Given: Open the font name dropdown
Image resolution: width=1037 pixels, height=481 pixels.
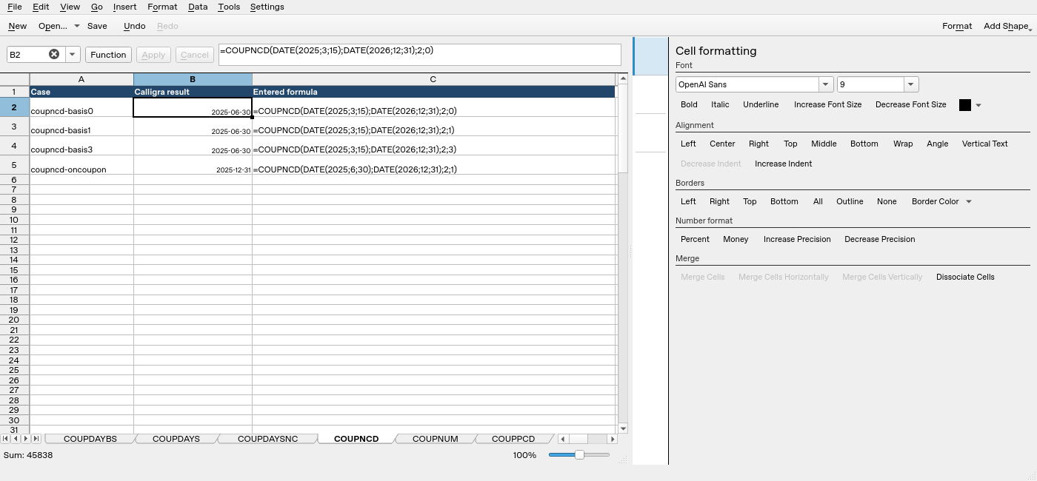Looking at the screenshot, I should (825, 84).
